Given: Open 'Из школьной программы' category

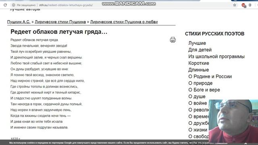Looking at the screenshot, I should pos(216,56).
